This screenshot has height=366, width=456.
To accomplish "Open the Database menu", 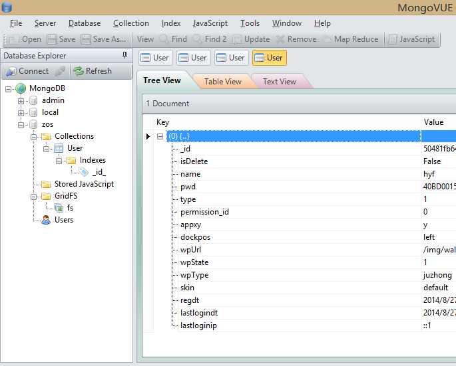I will [x=85, y=23].
